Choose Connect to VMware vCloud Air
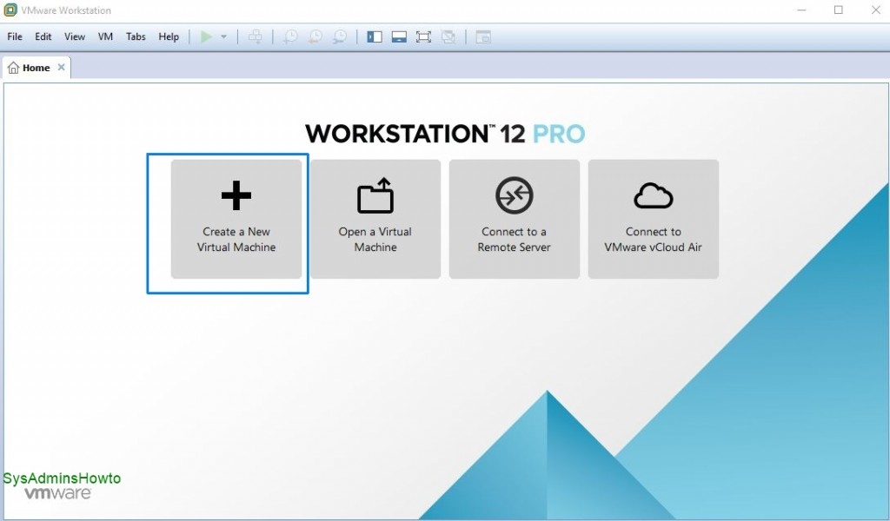Screen dimensions: 890x521 (653, 219)
